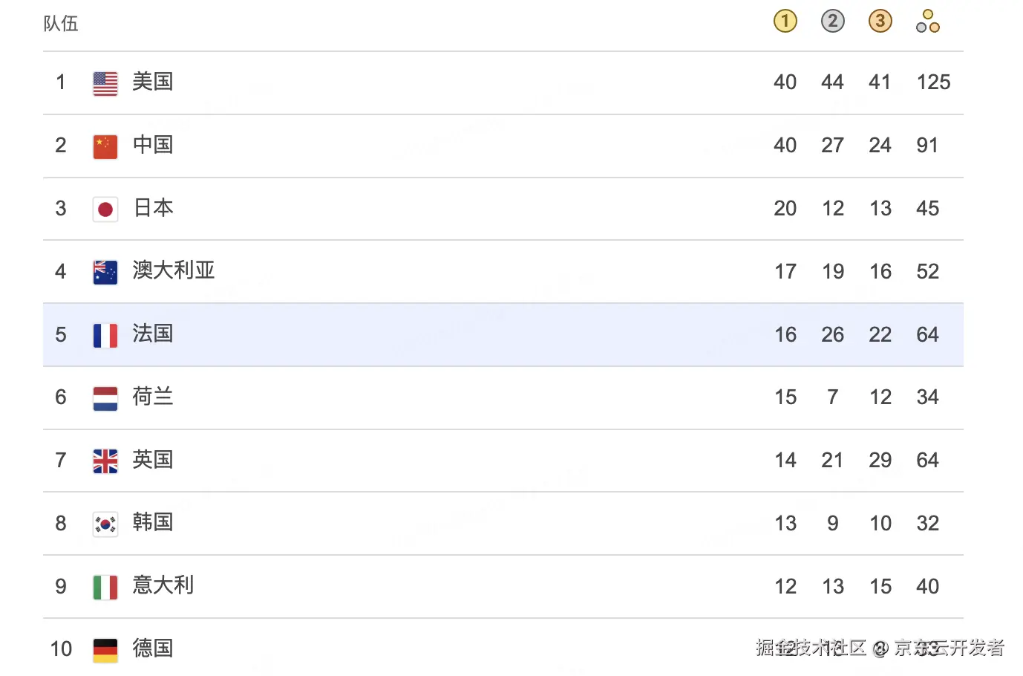Click the gold medal column icon

point(785,22)
